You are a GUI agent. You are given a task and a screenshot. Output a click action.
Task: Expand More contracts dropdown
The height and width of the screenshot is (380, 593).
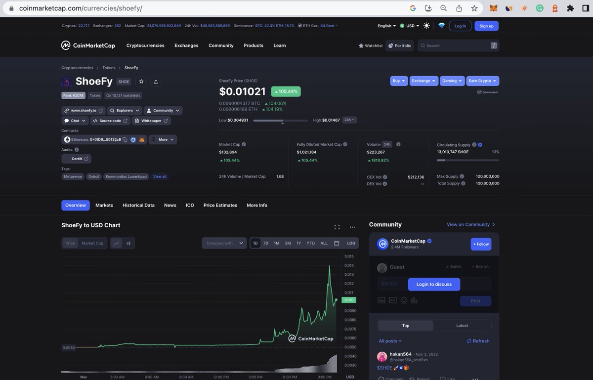[x=163, y=140]
